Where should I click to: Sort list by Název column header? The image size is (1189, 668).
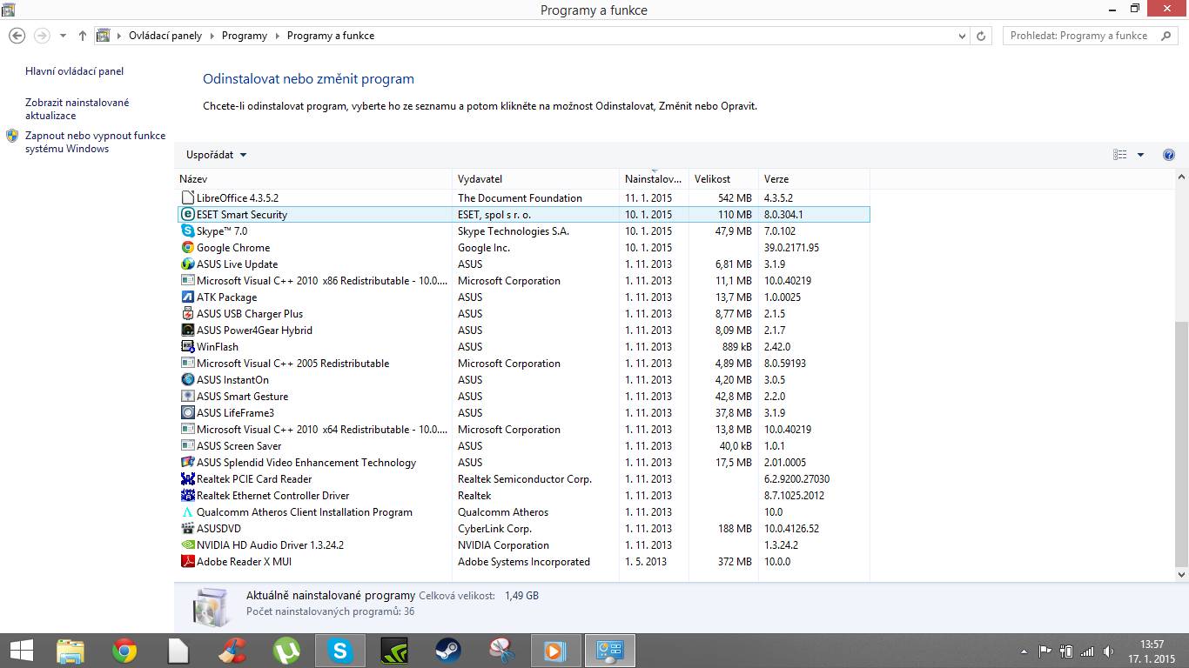point(313,179)
